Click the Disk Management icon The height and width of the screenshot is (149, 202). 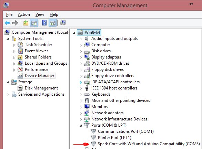(20, 88)
